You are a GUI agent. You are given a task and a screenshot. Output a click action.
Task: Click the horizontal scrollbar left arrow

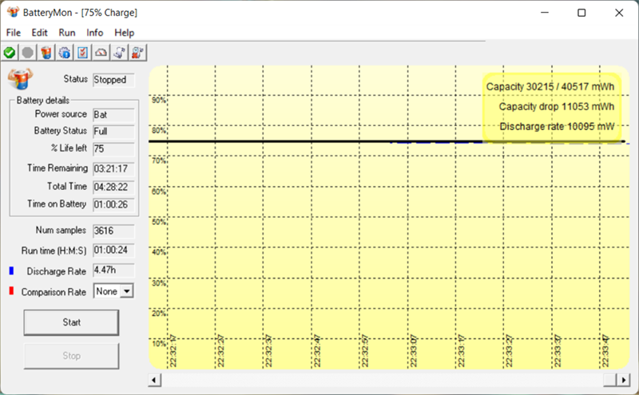tap(154, 380)
